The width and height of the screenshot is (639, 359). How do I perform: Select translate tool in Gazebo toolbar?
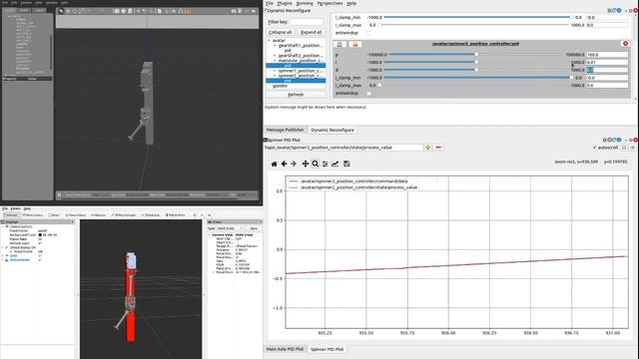68,11
